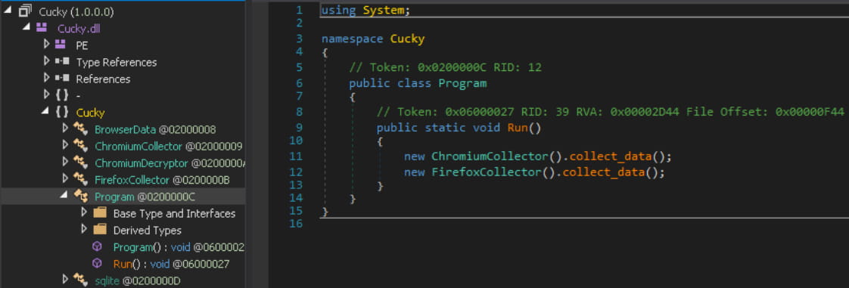
Task: Click the class icon beside BrowserData
Action: point(81,129)
